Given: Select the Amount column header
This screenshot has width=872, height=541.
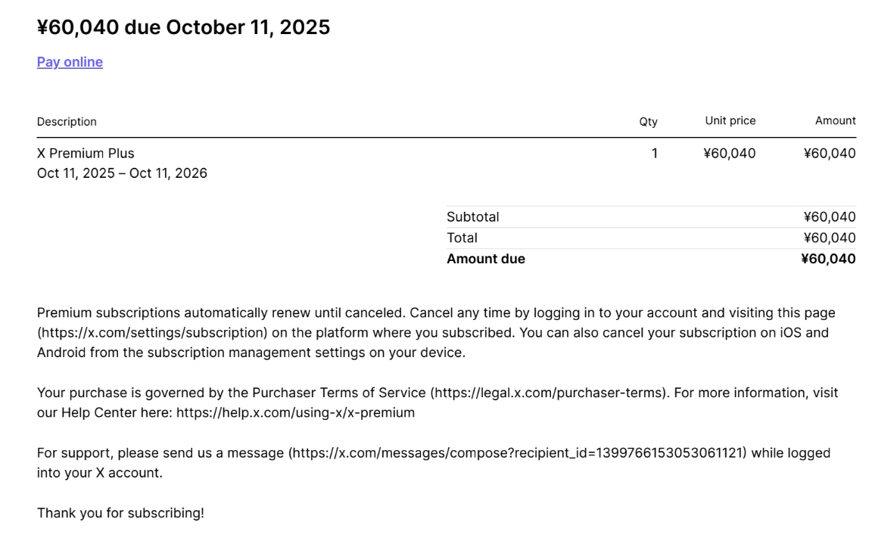Looking at the screenshot, I should [x=835, y=121].
